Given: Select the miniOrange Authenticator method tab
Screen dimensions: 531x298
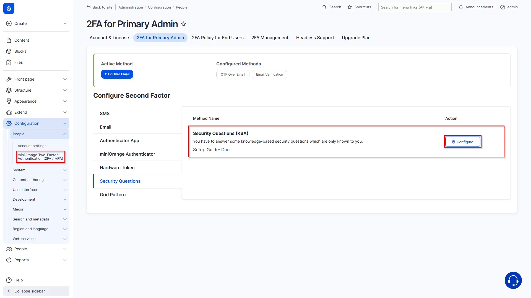Looking at the screenshot, I should 137,154.
